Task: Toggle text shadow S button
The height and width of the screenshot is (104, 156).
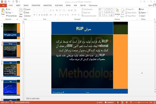Action: pos(42,15)
